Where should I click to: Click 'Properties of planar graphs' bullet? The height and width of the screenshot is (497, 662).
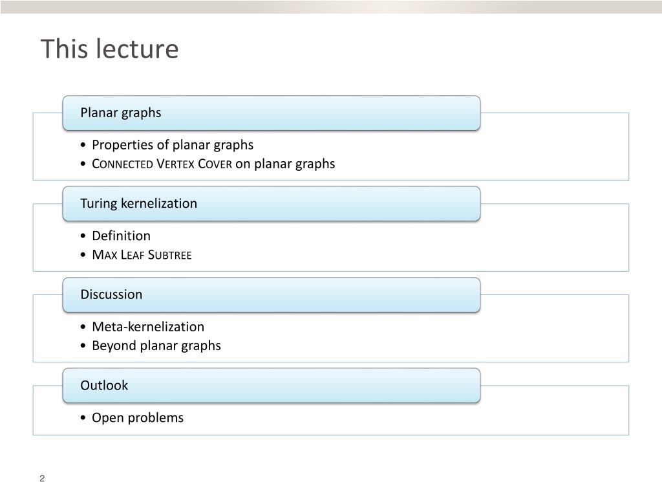(173, 145)
